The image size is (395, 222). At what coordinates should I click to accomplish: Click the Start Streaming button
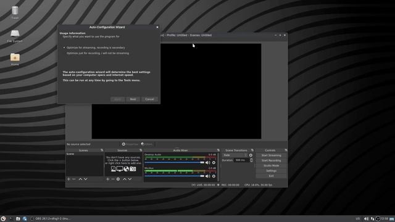point(271,155)
